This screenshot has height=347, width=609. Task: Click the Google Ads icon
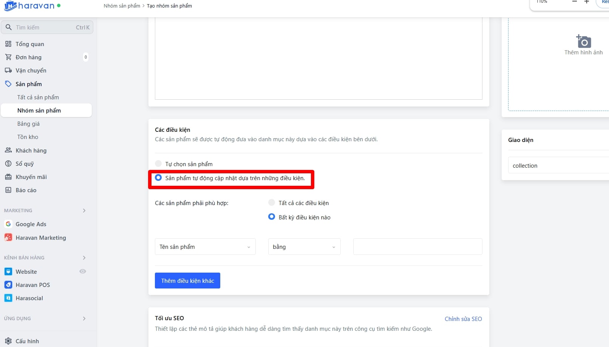8,224
